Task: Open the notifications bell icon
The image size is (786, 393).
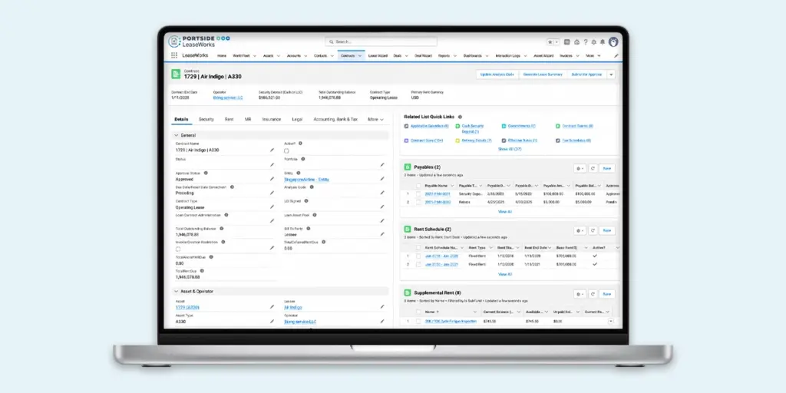Action: (602, 42)
